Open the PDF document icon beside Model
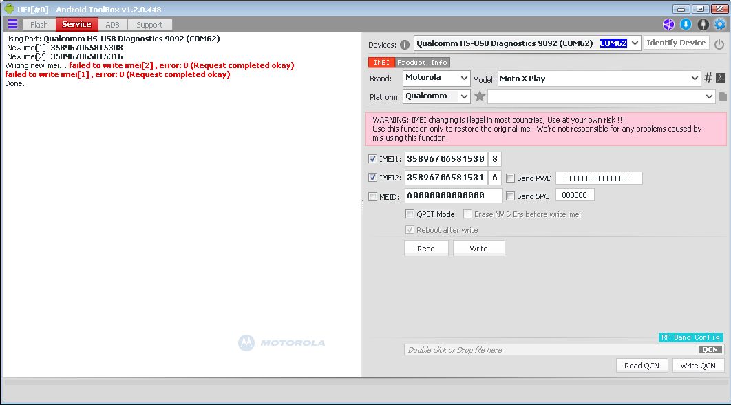Viewport: 731px width, 405px height. click(x=721, y=78)
